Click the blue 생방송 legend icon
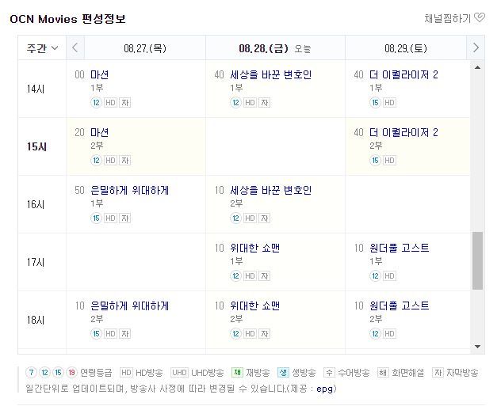The image size is (501, 410). (x=284, y=372)
